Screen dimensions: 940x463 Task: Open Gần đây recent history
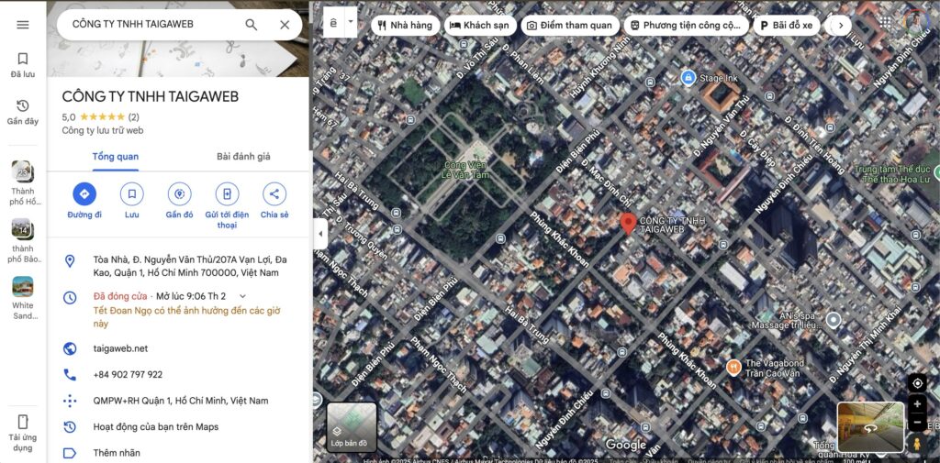(x=23, y=113)
